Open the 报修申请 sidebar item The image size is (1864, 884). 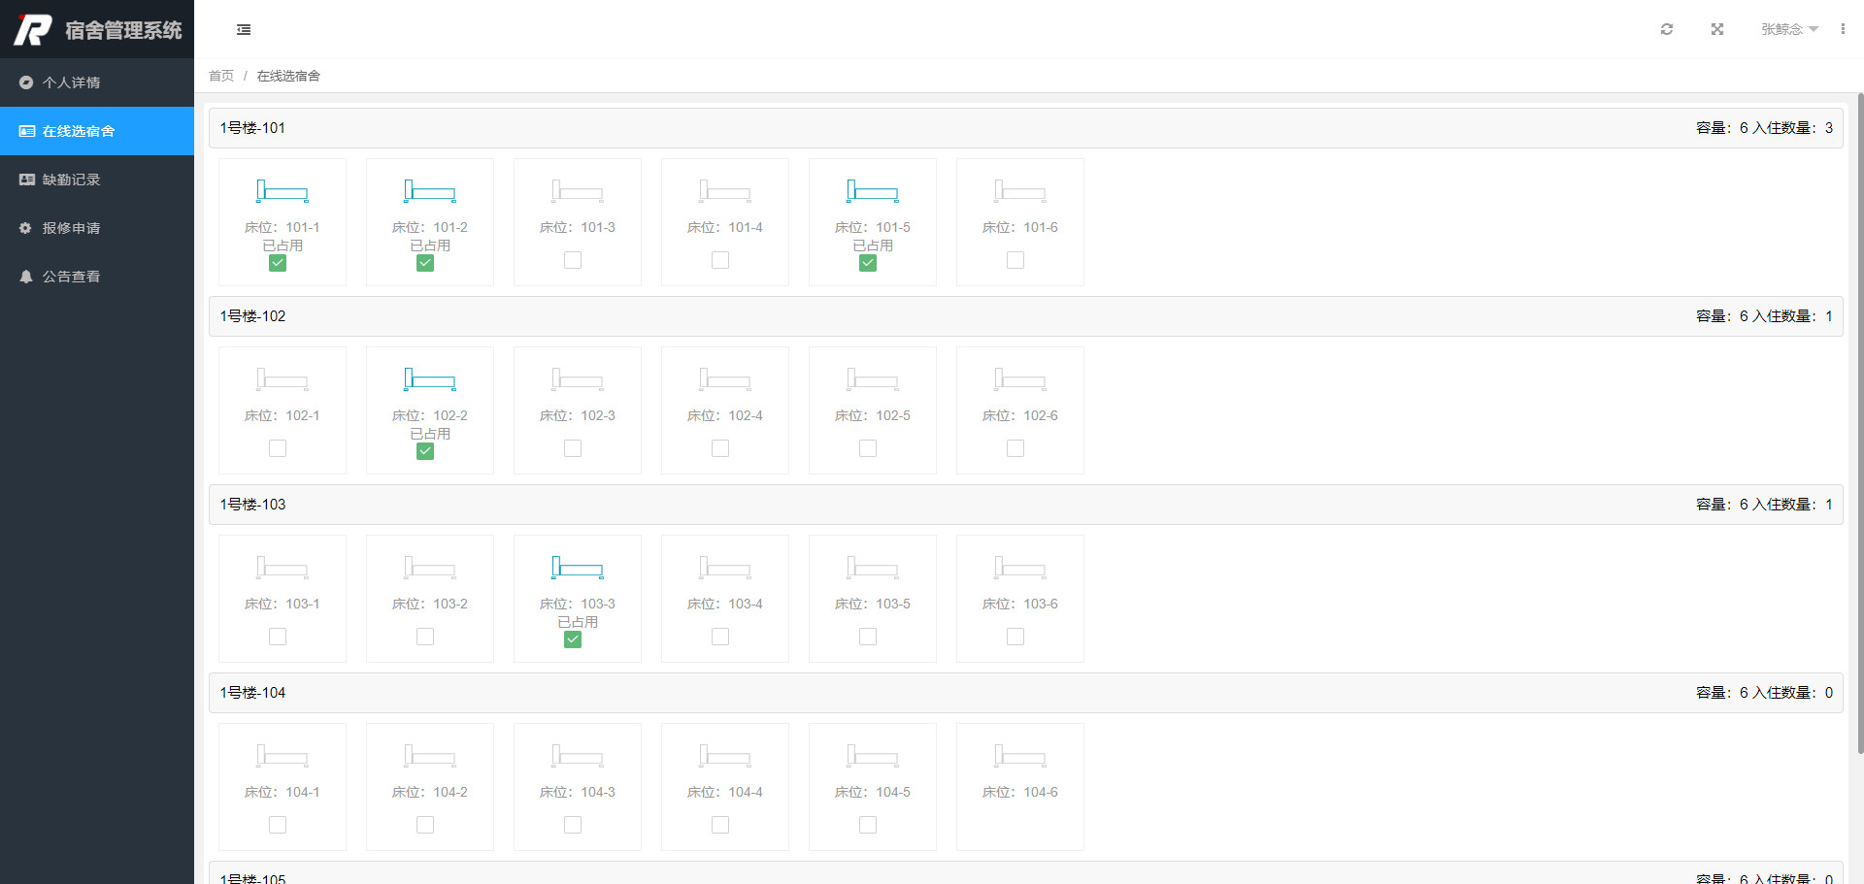(x=71, y=228)
